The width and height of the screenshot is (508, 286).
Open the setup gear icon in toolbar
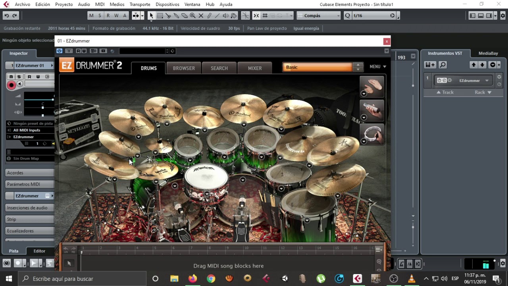[503, 15]
